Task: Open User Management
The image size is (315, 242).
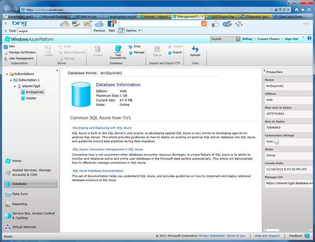Action: 19,59
